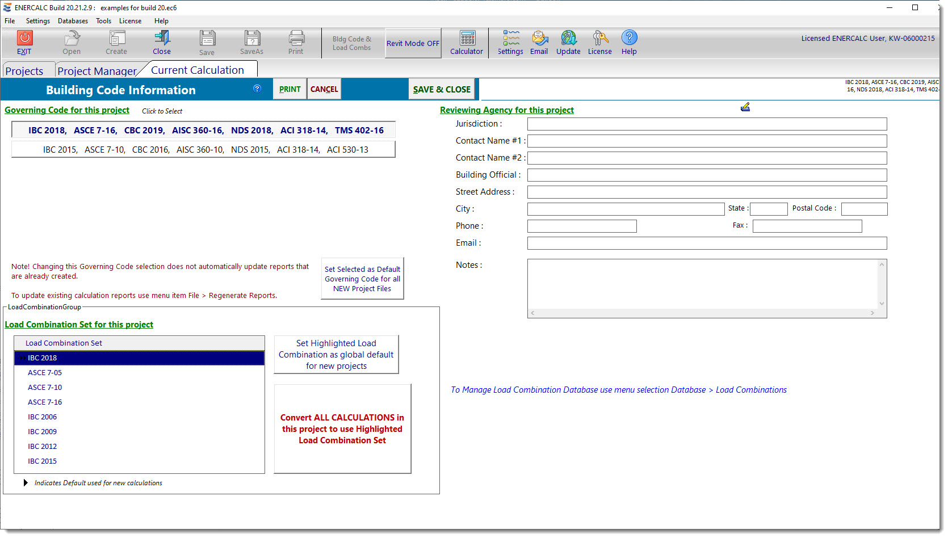The width and height of the screenshot is (948, 538).
Task: Select ASCE 7-16 load combination set
Action: 139,402
